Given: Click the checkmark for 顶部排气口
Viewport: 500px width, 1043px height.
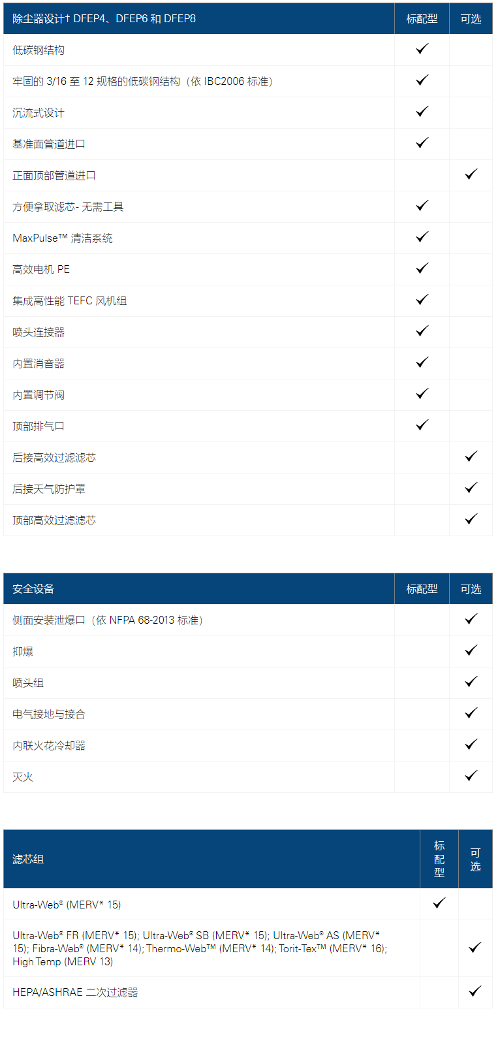Looking at the screenshot, I should point(422,425).
